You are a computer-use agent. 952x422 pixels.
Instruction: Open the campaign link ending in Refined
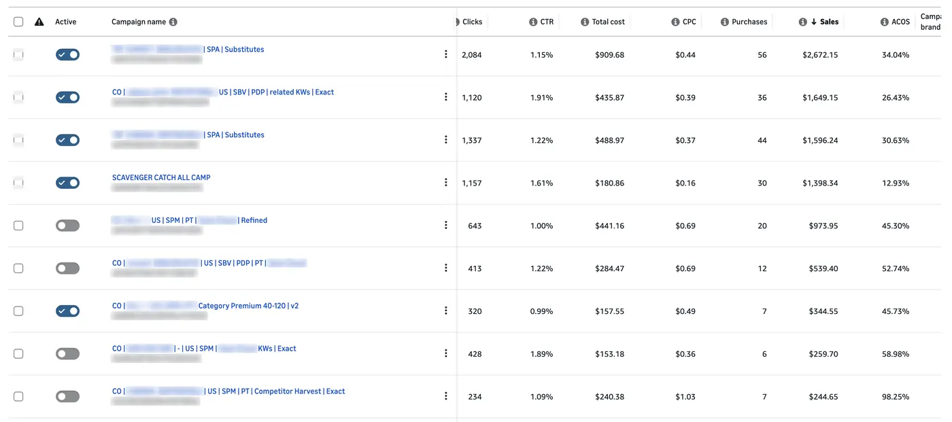(x=189, y=220)
